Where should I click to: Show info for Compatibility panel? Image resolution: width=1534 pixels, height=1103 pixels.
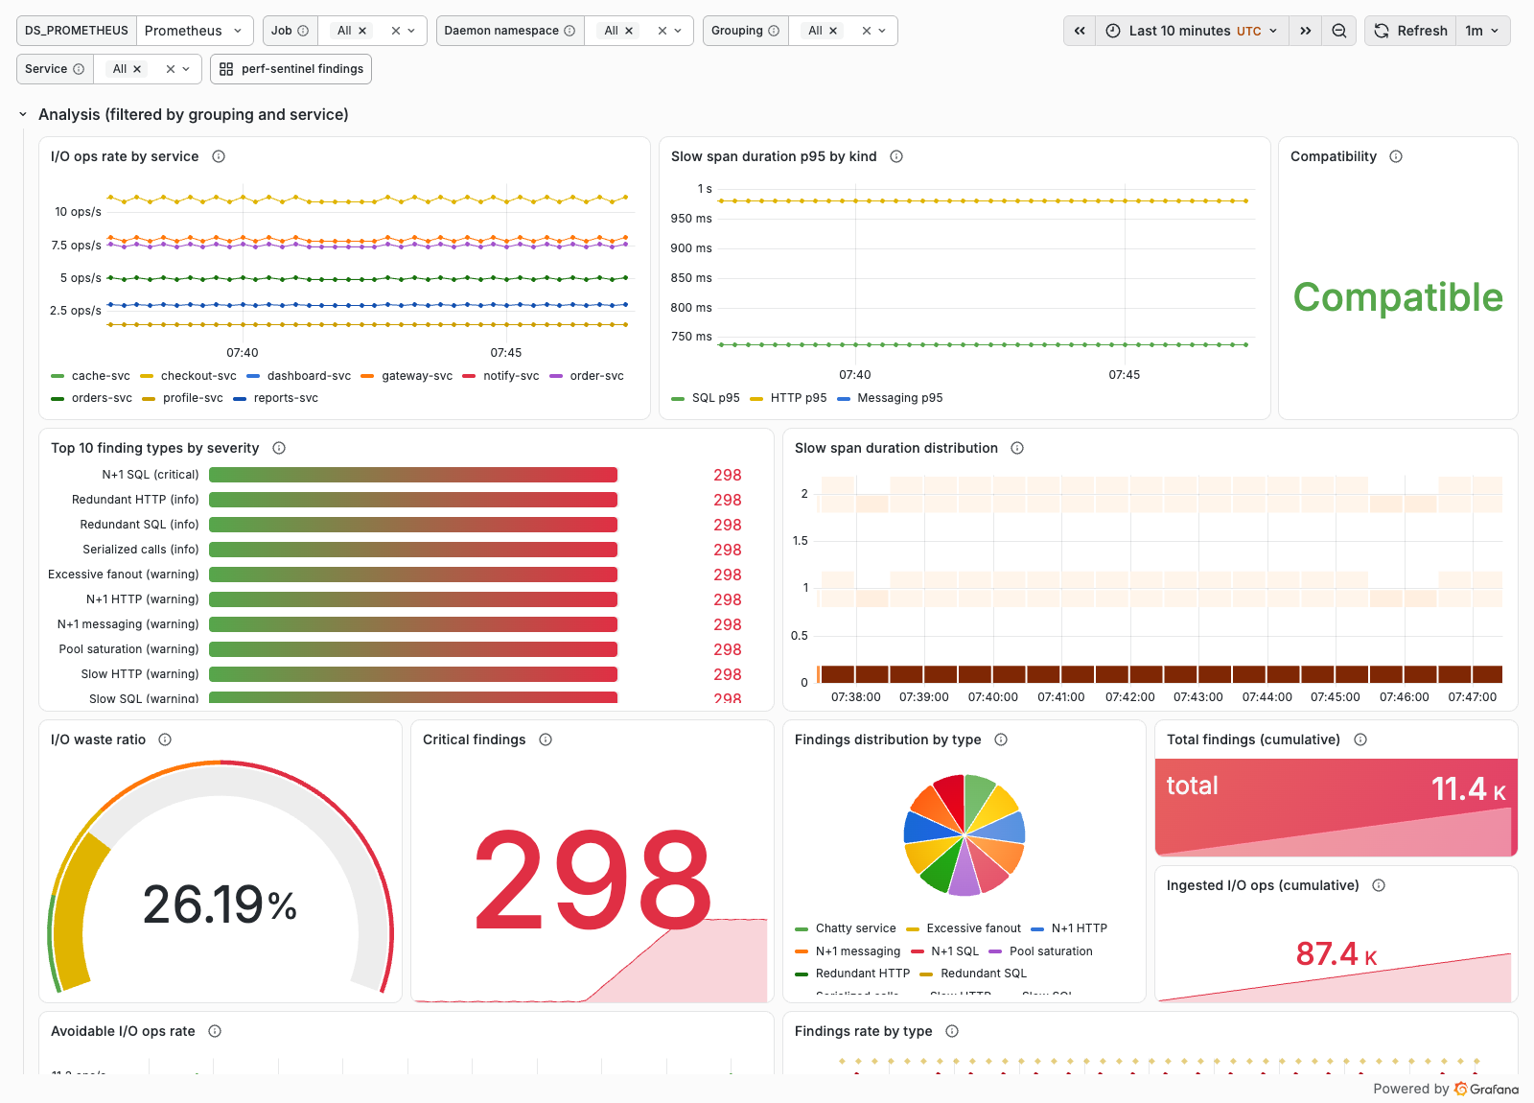1396,156
